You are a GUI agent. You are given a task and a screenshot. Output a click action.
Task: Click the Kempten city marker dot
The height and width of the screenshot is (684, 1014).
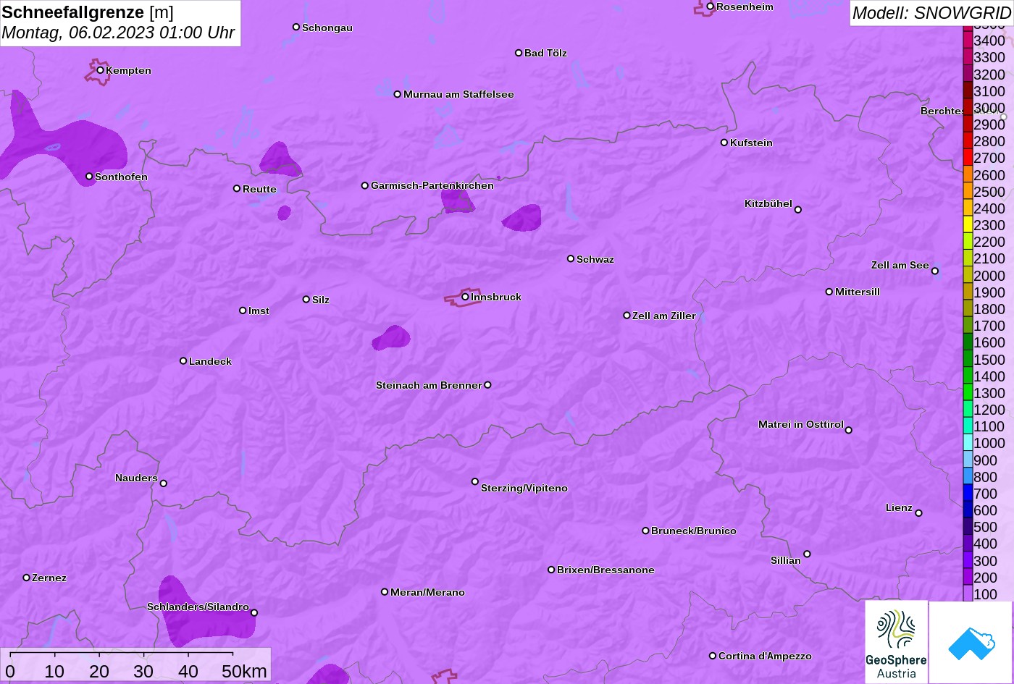coord(100,70)
